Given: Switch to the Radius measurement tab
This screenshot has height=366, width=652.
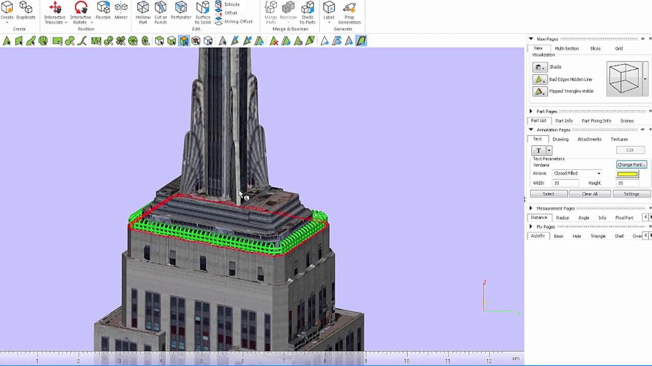Looking at the screenshot, I should 563,218.
